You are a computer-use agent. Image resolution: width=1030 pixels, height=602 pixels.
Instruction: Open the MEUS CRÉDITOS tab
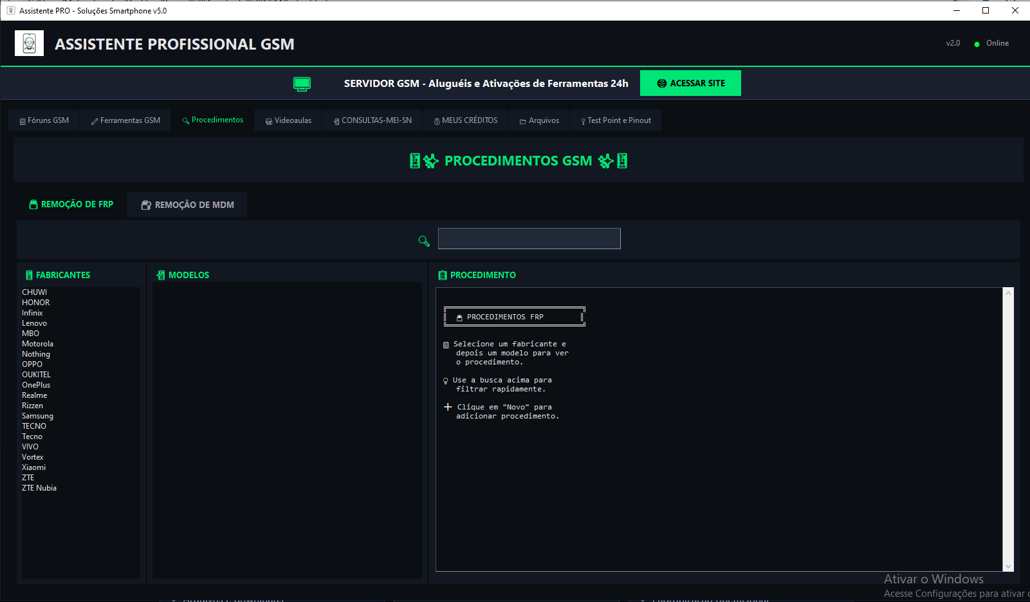click(465, 120)
